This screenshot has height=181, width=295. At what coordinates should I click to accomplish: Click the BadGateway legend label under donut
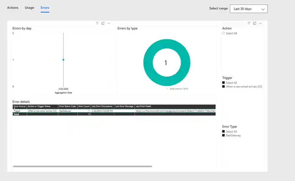[179, 89]
